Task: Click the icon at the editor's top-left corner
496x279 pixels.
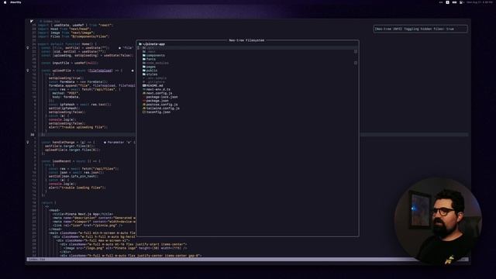Action: [32, 21]
